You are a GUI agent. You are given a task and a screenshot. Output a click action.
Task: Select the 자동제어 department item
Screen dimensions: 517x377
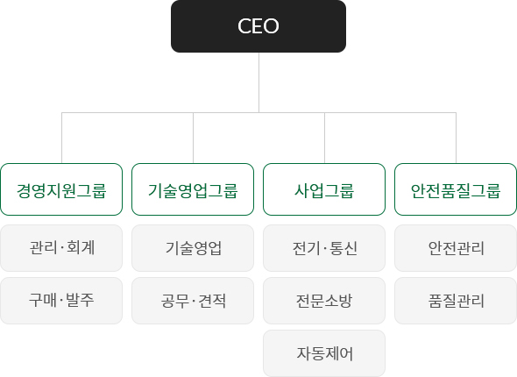(x=324, y=353)
